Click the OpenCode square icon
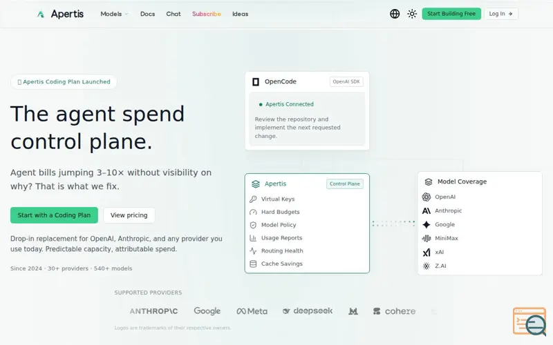The height and width of the screenshot is (345, 553). (256, 81)
